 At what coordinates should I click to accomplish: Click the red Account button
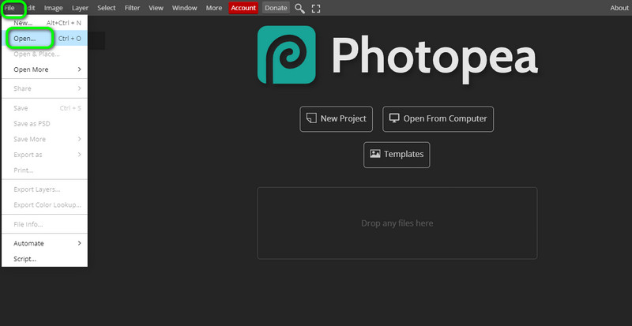click(243, 8)
